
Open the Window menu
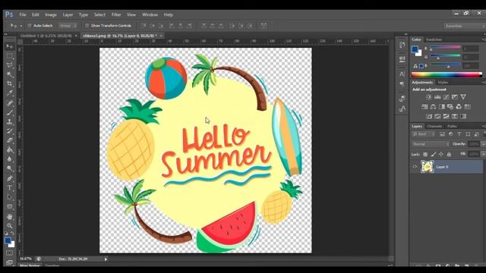coord(150,15)
